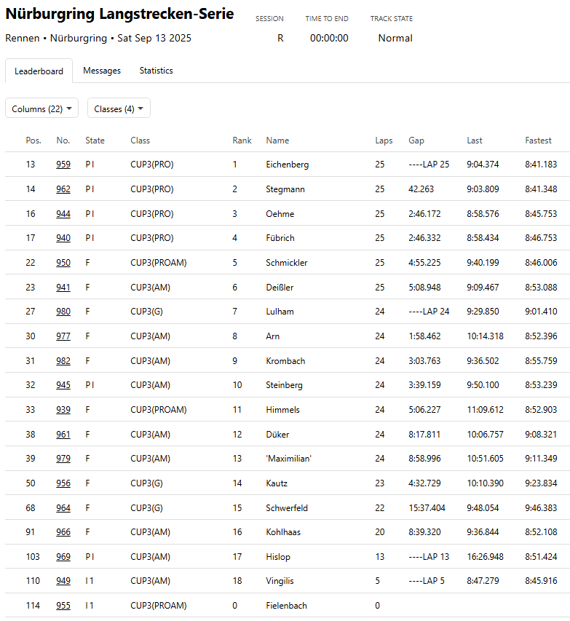Open car number 939 link
Viewport: 570px width, 621px height.
63,410
